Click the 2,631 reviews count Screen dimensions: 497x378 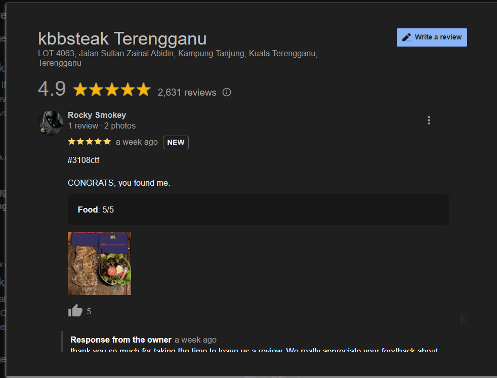[187, 93]
